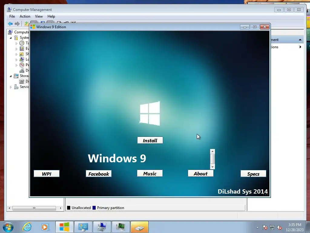
Task: Open the Control Panel taskbar button
Action: tap(83, 227)
